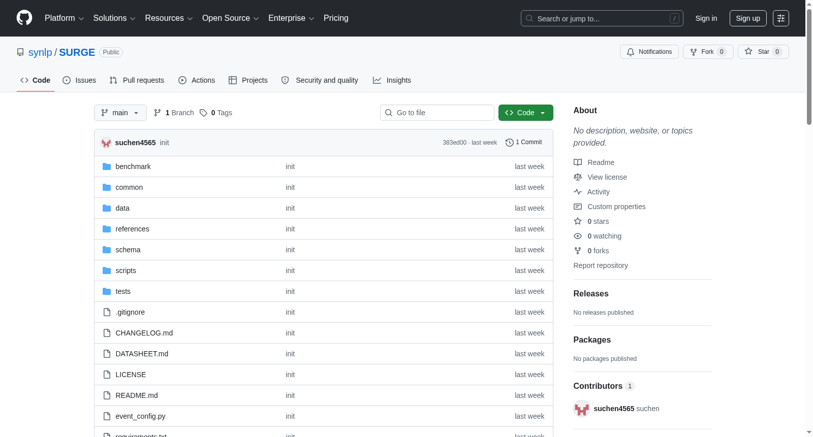
Task: Open the global navigation menu icon
Action: coord(781,18)
